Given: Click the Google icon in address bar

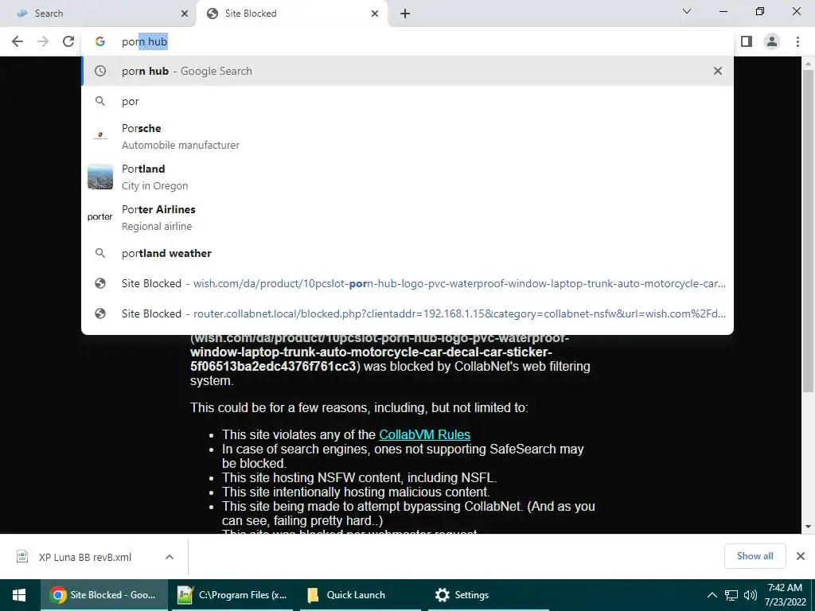Looking at the screenshot, I should pyautogui.click(x=100, y=41).
